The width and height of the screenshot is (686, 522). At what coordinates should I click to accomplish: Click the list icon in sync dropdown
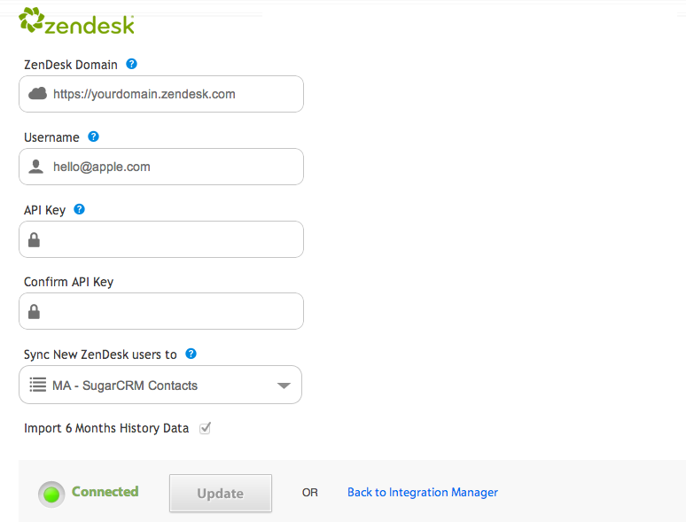(37, 385)
